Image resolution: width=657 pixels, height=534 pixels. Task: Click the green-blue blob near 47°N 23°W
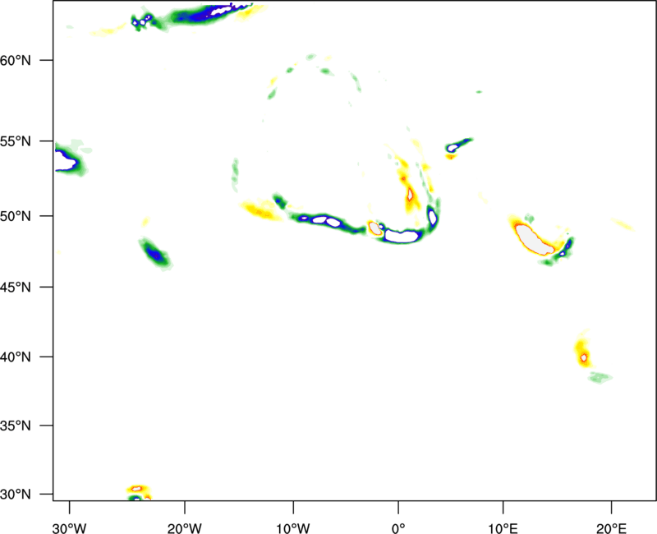point(155,254)
